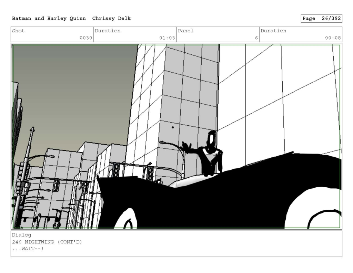Click the shot duration value "01:03"
The width and height of the screenshot is (353, 273).
click(167, 38)
